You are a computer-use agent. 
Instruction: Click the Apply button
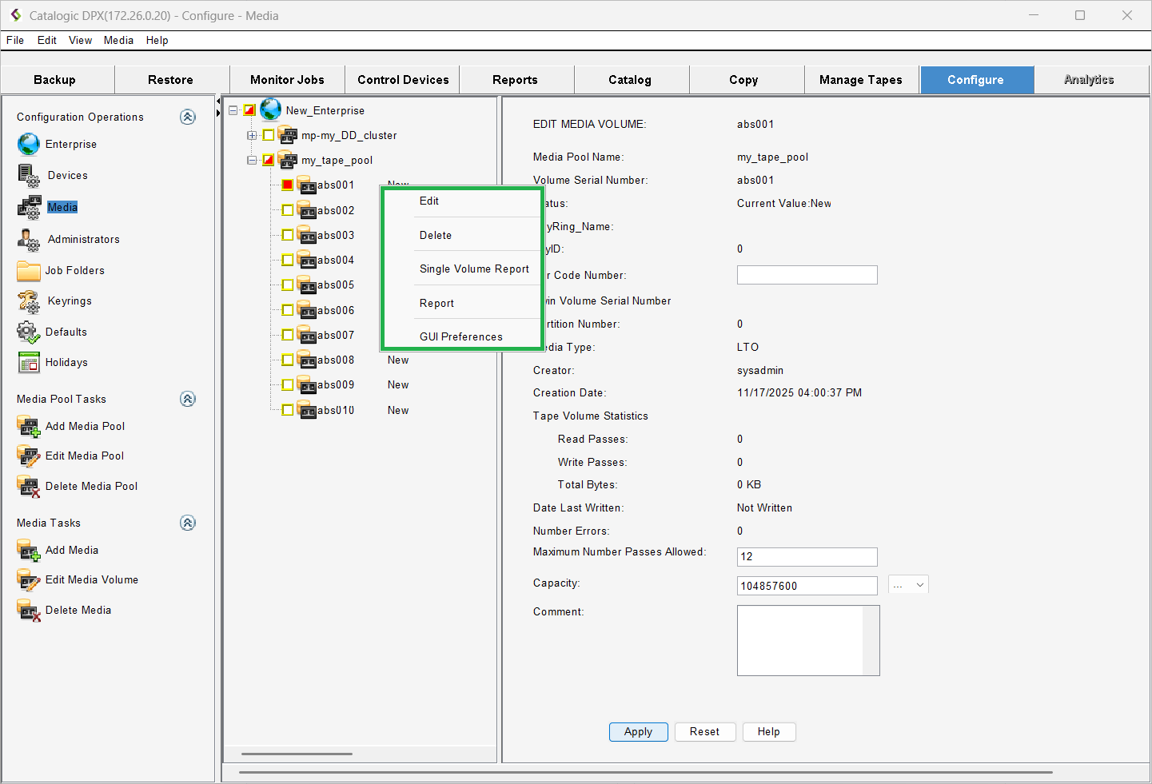[638, 731]
